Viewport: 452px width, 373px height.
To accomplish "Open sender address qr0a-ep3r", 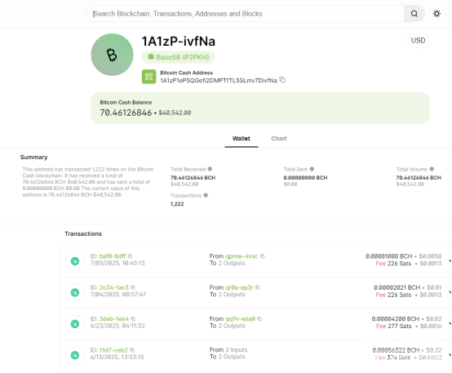I will click(x=239, y=287).
